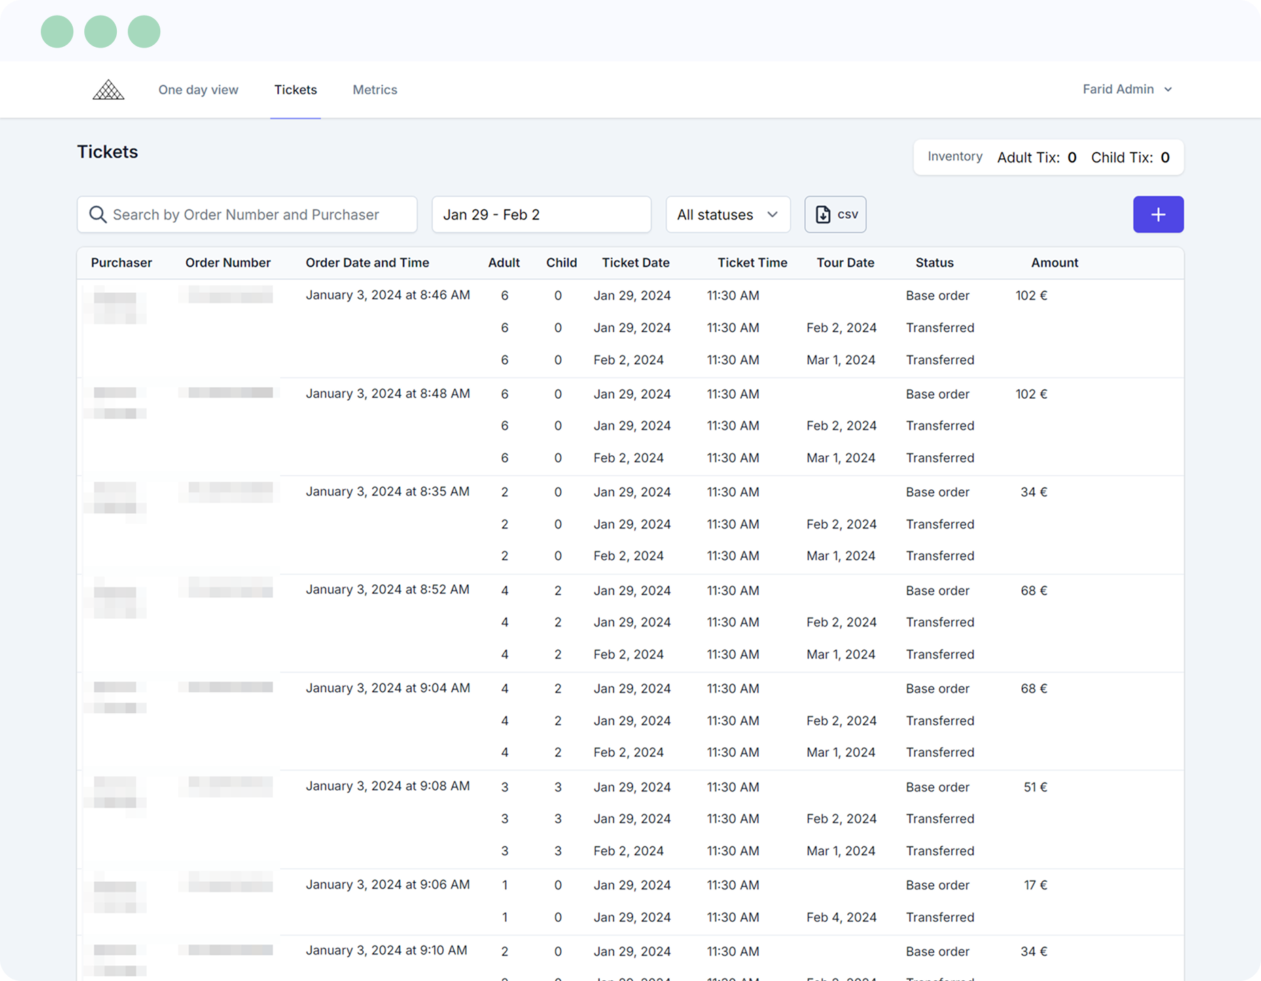This screenshot has height=981, width=1261.
Task: Click the Feb 4, 2024 tour date cell
Action: [842, 917]
